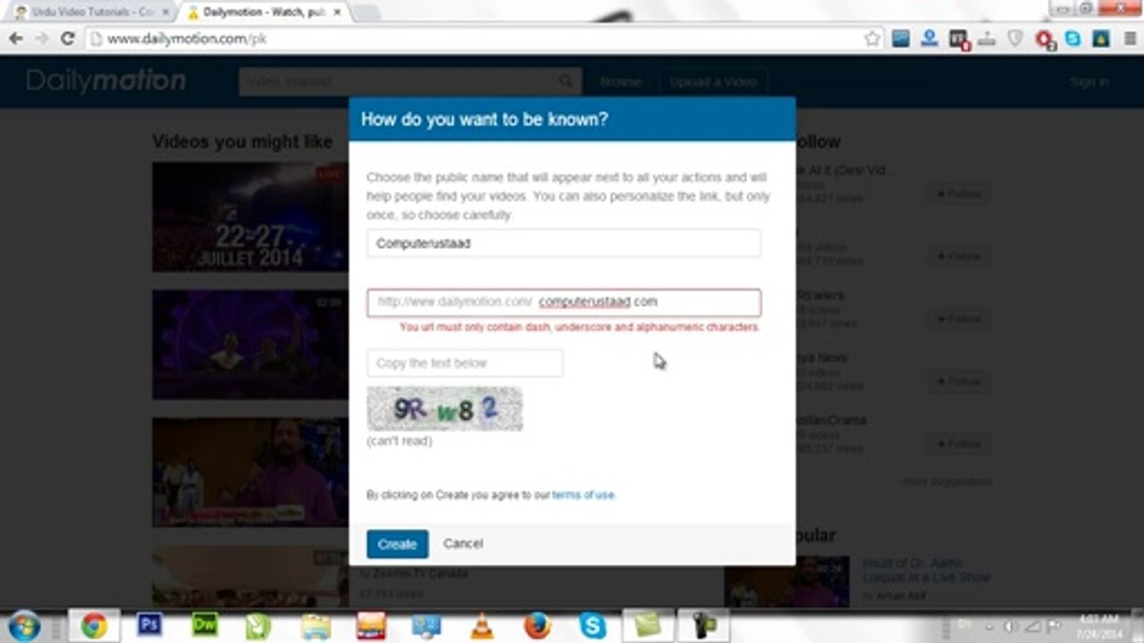The width and height of the screenshot is (1144, 643).
Task: Select the Dailymotion browser tab
Action: pos(265,13)
